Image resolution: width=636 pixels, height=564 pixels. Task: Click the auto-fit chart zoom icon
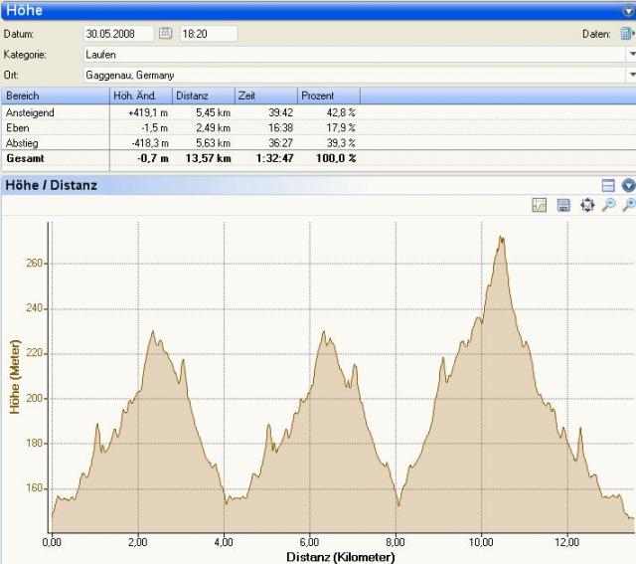(586, 205)
